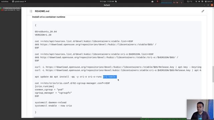Image resolution: width=214 pixels, height=120 pixels.
Task: Click the systemctl daemon-reload line
Action: 50,103
